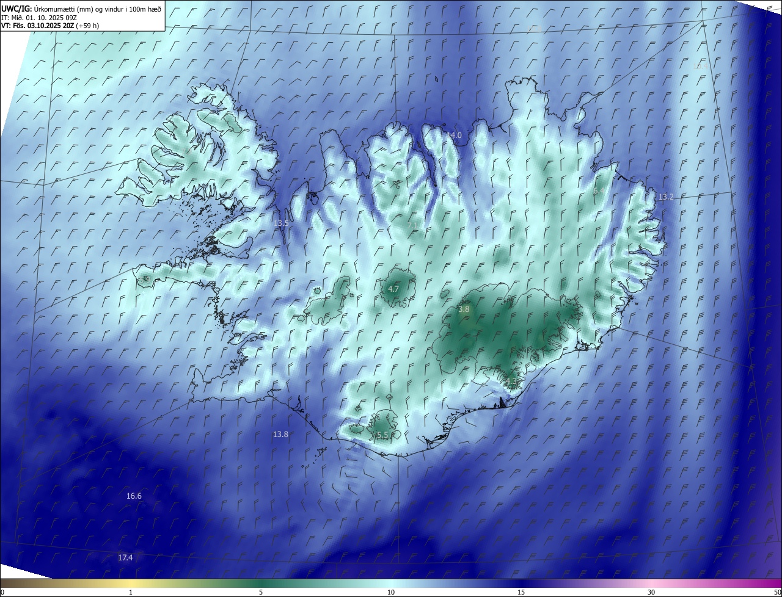Image resolution: width=782 pixels, height=597 pixels.
Task: Click the 6.4 value label in the northeast
Action: [599, 191]
